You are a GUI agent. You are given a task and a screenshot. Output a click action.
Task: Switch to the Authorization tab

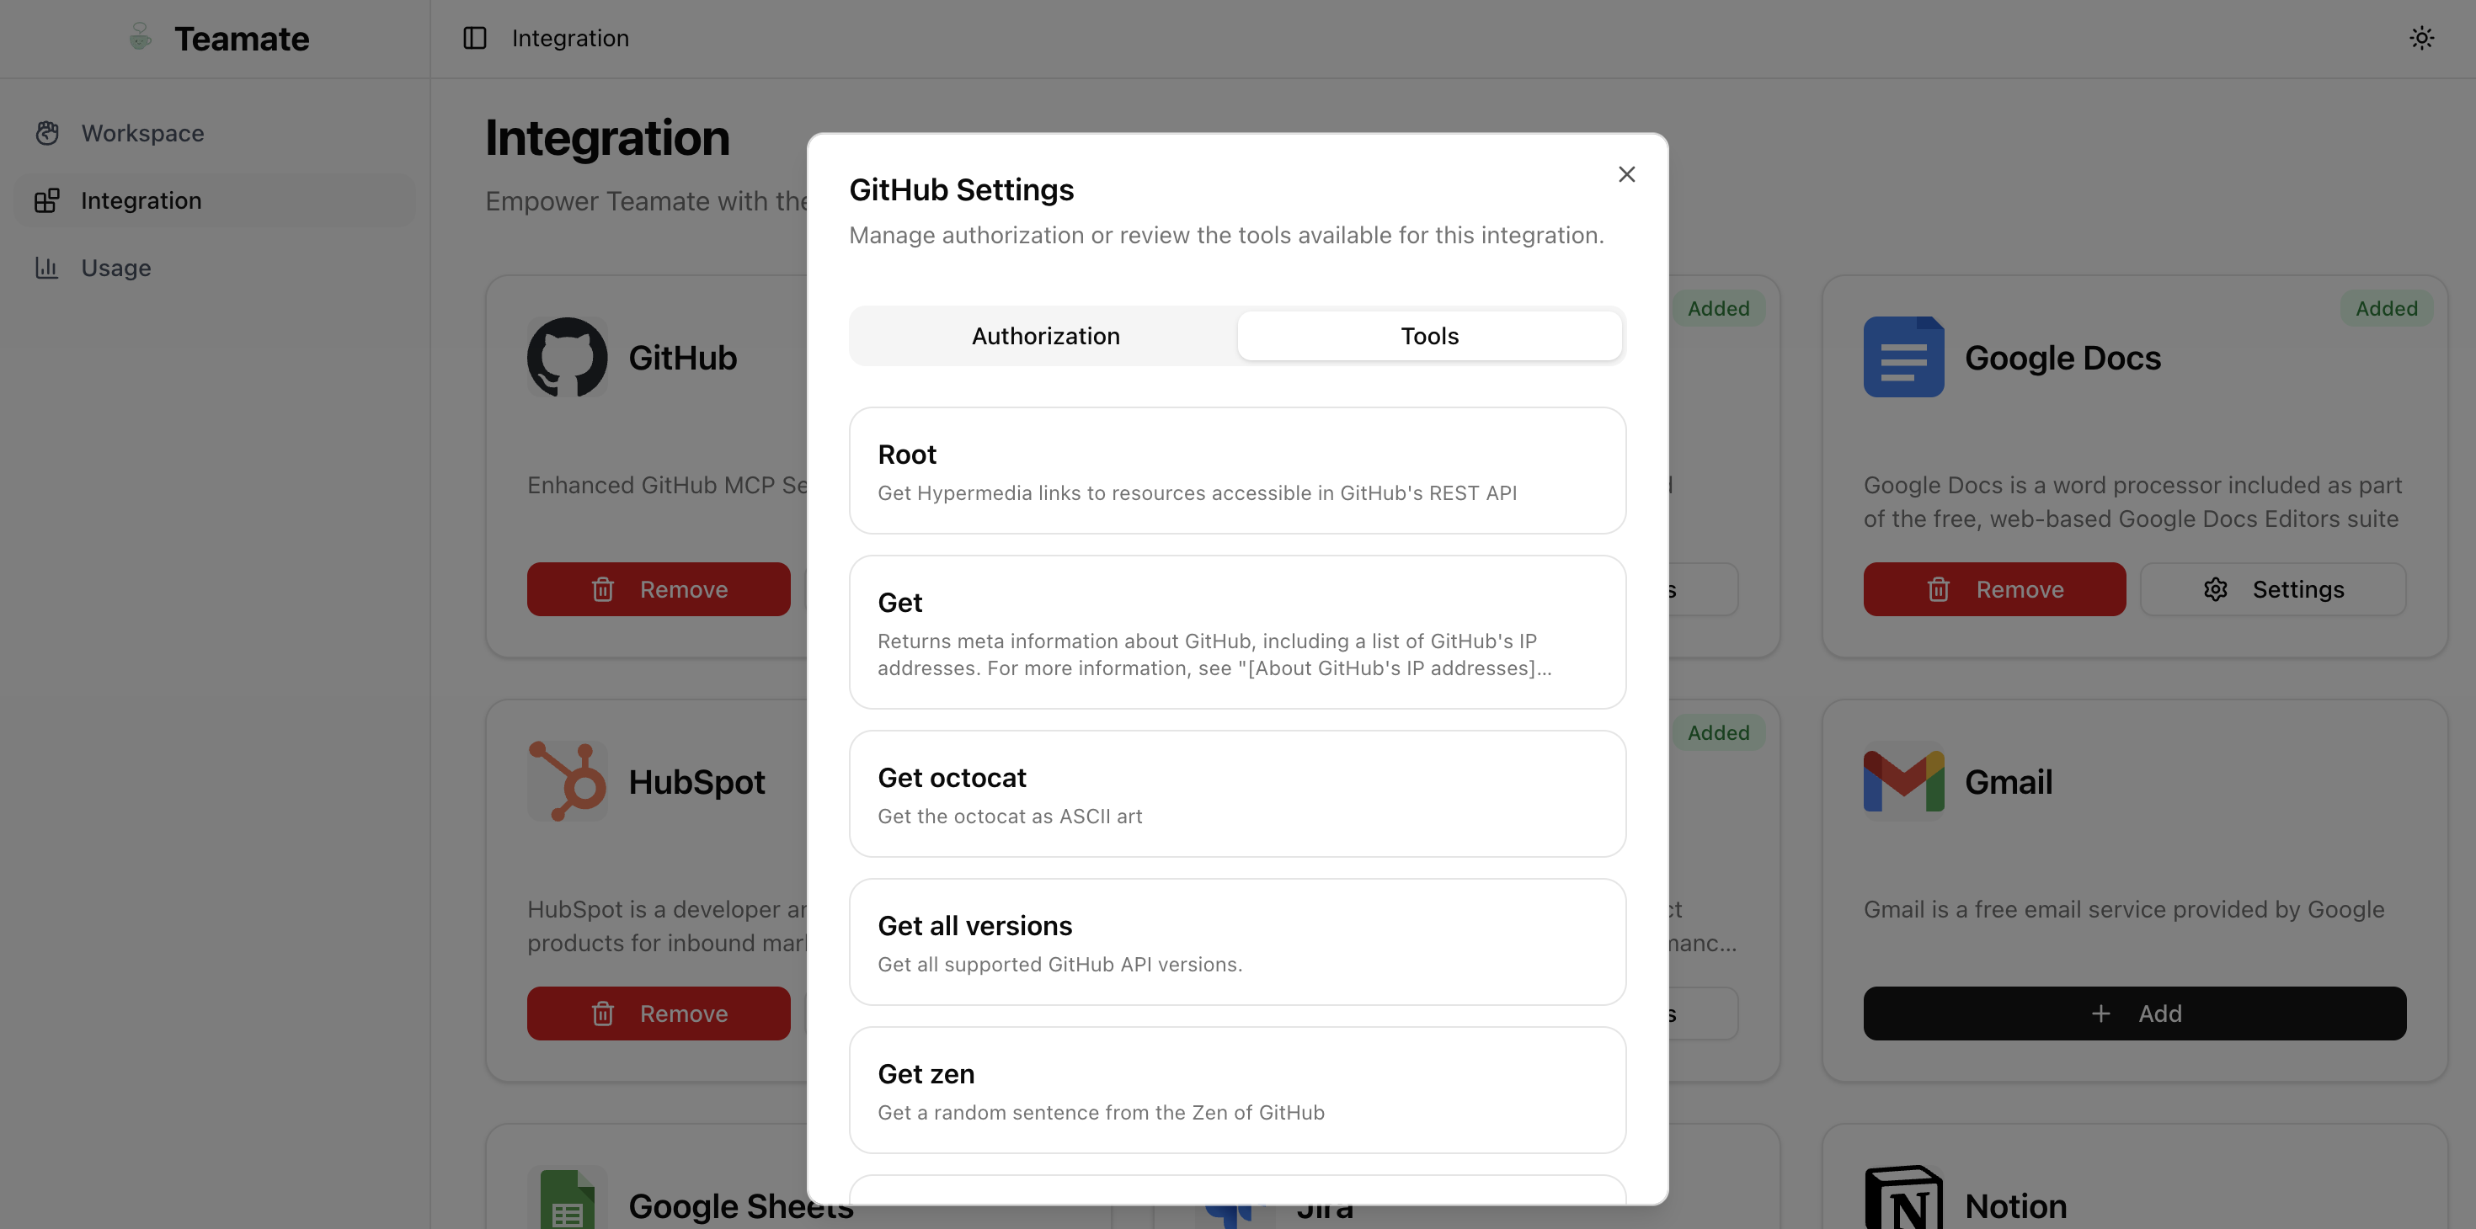coord(1045,335)
